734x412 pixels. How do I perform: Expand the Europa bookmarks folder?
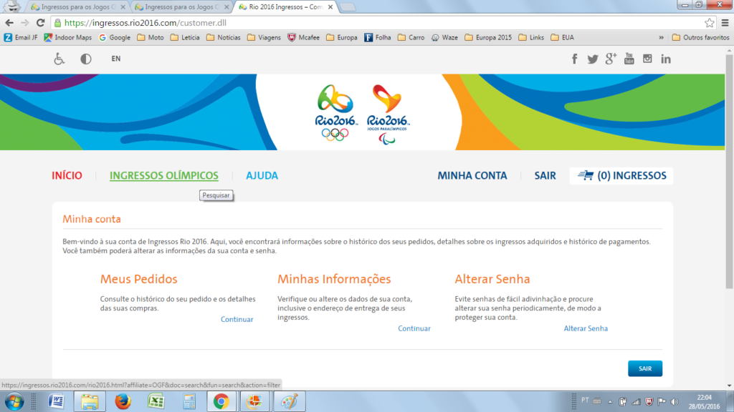pyautogui.click(x=342, y=37)
